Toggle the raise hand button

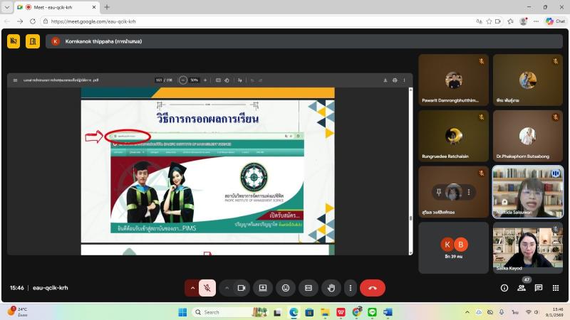331,288
